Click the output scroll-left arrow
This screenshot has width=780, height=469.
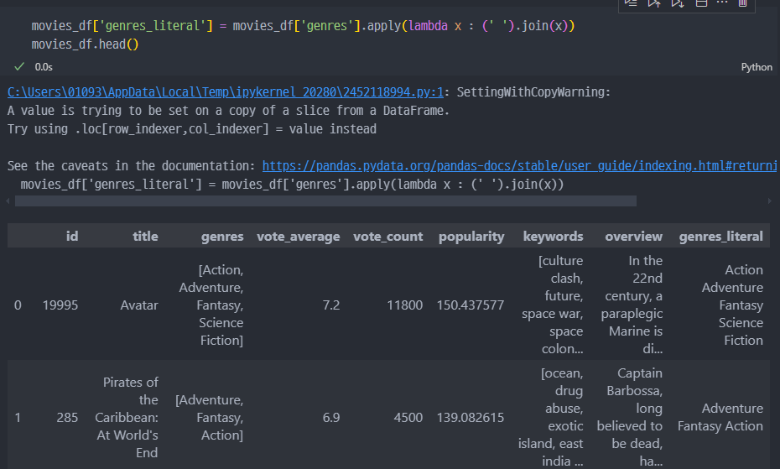[x=8, y=201]
